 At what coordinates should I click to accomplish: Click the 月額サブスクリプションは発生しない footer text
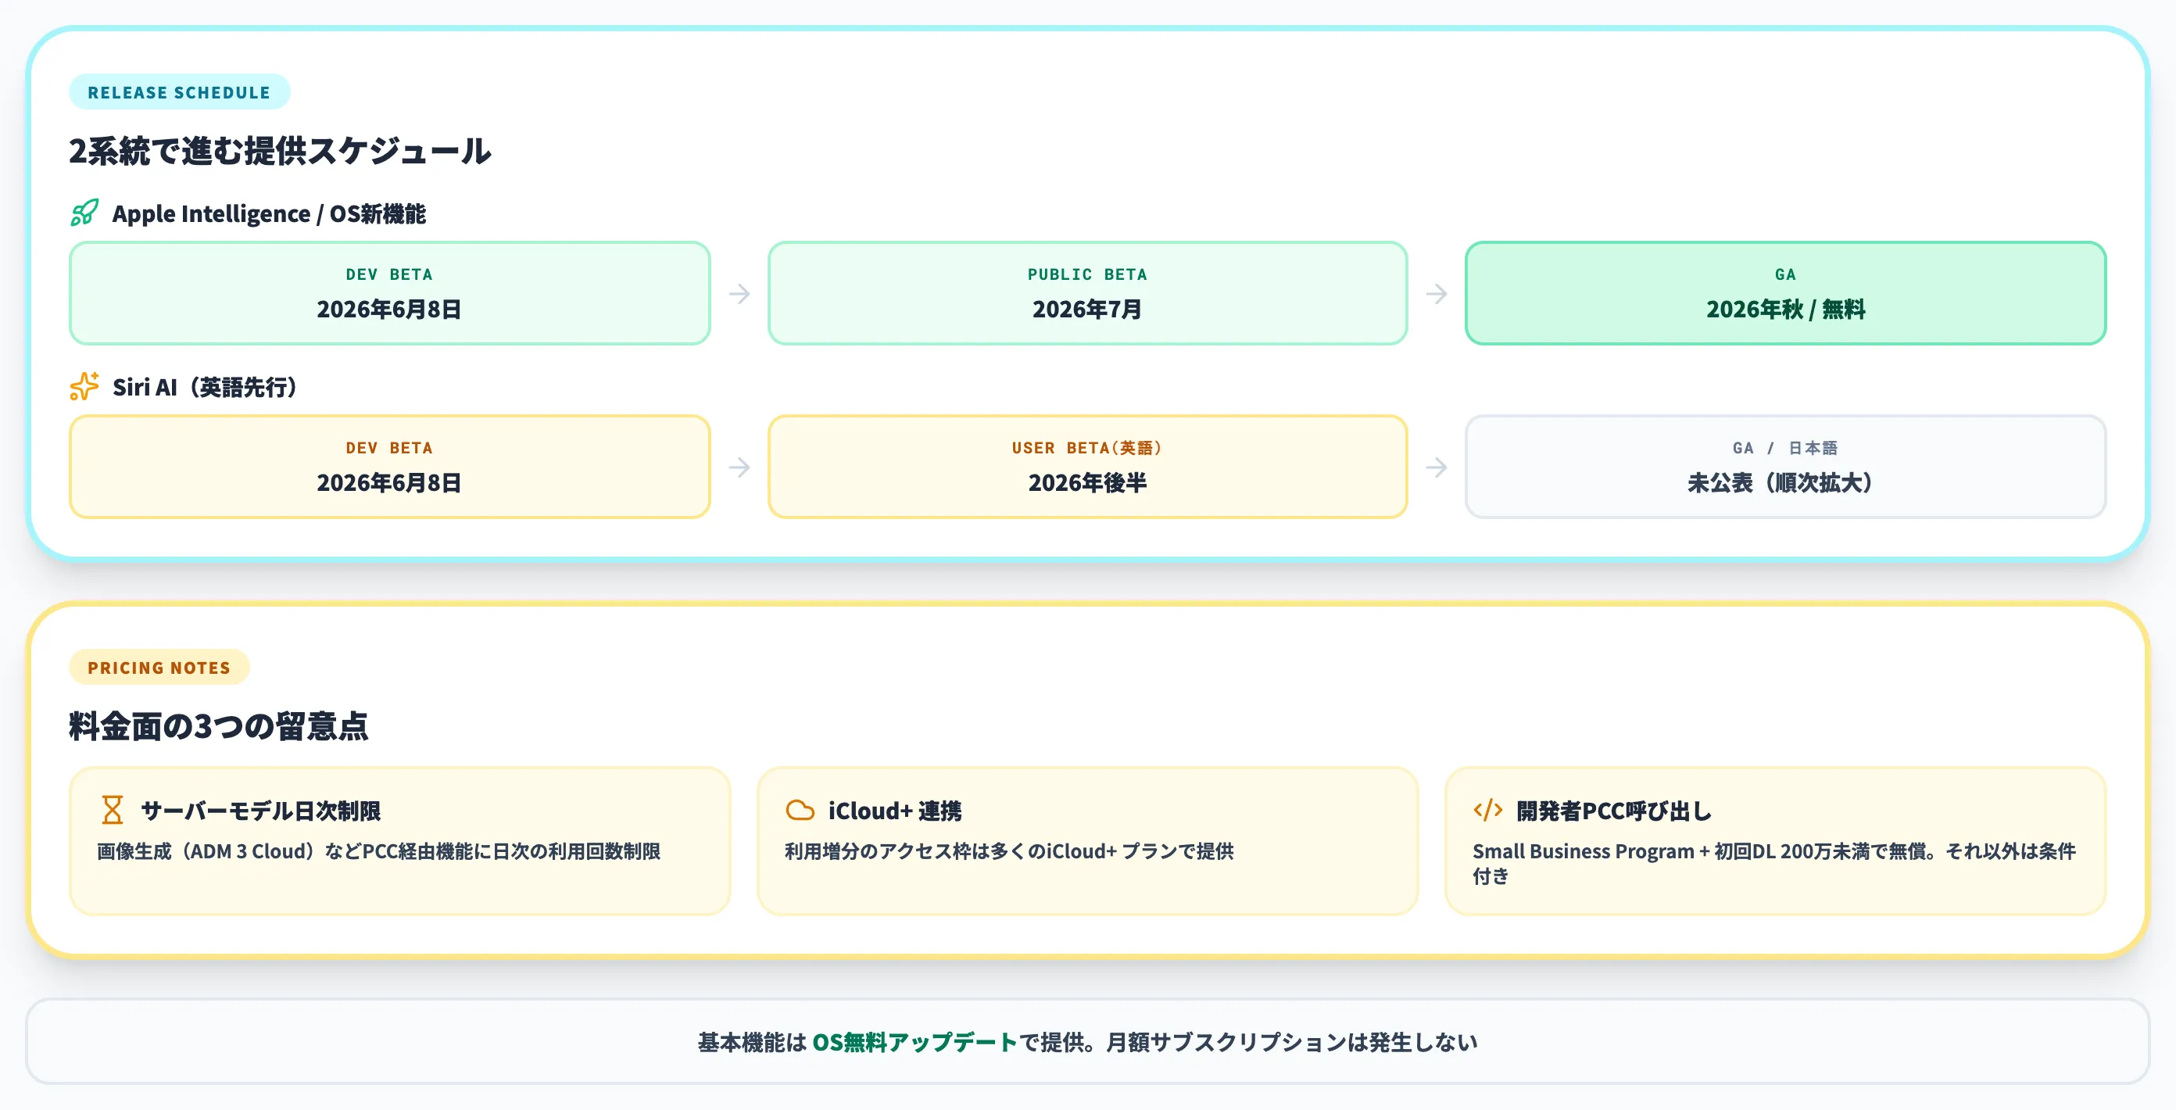tap(1291, 1041)
